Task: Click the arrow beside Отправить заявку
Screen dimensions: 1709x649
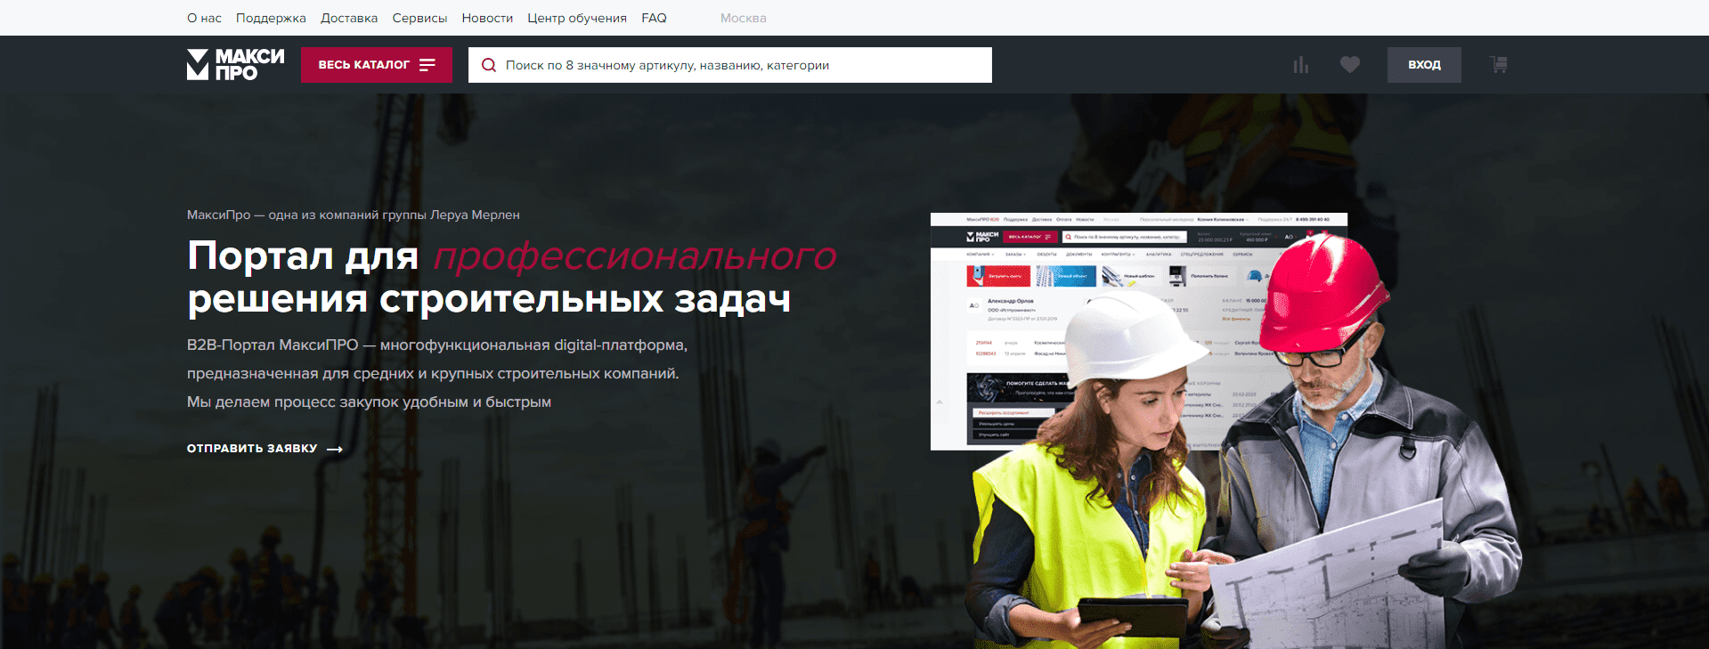Action: [x=335, y=450]
